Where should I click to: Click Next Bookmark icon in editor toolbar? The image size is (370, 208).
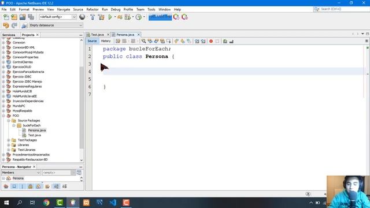[183, 41]
